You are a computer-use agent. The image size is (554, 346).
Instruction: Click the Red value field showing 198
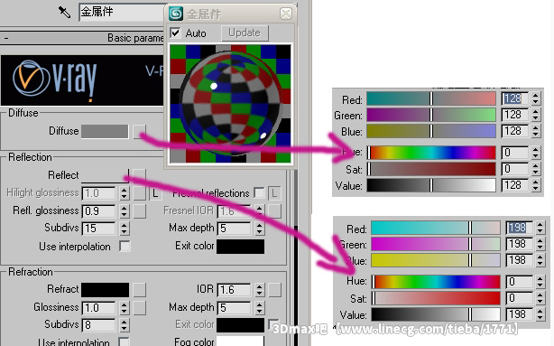pyautogui.click(x=520, y=228)
